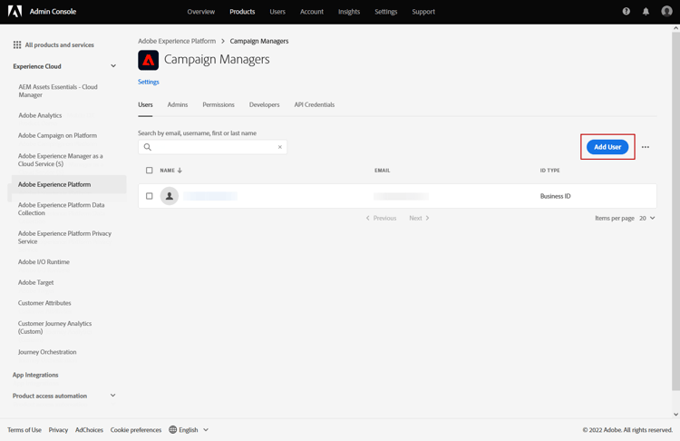Click the Next page button
This screenshot has height=441, width=680.
click(x=419, y=218)
